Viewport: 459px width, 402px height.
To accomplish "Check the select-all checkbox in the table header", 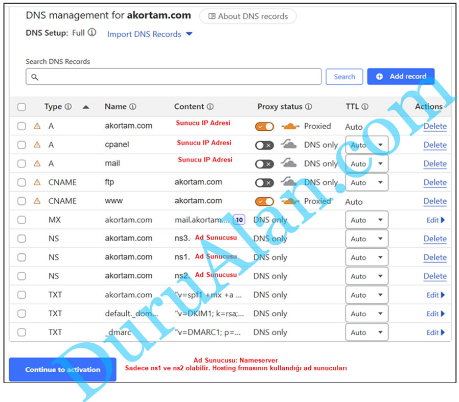I will [x=21, y=107].
